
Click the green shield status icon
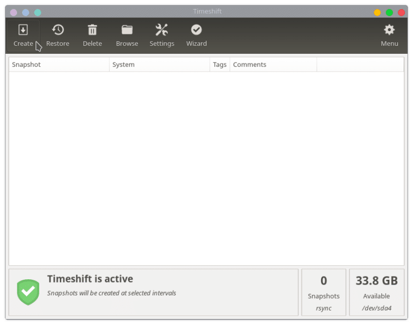28,292
